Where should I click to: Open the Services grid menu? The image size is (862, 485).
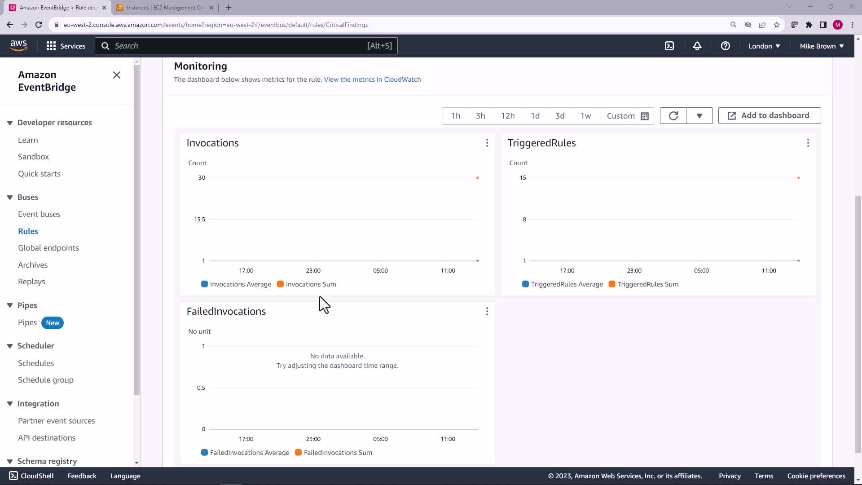pos(66,46)
